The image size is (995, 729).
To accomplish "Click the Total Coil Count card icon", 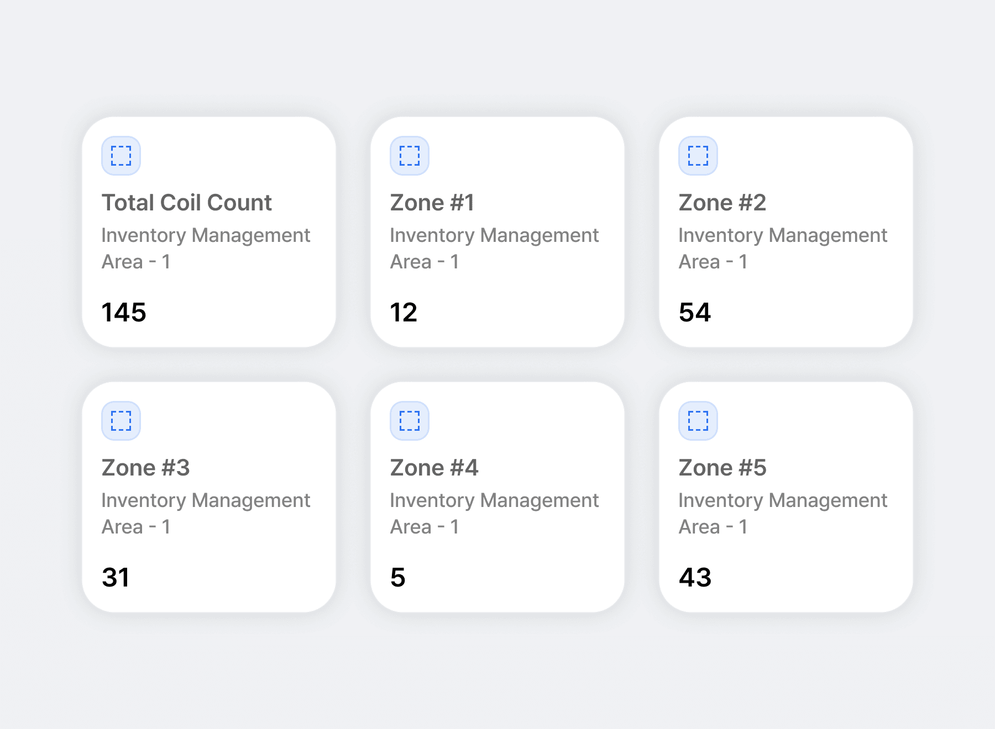I will tap(121, 156).
